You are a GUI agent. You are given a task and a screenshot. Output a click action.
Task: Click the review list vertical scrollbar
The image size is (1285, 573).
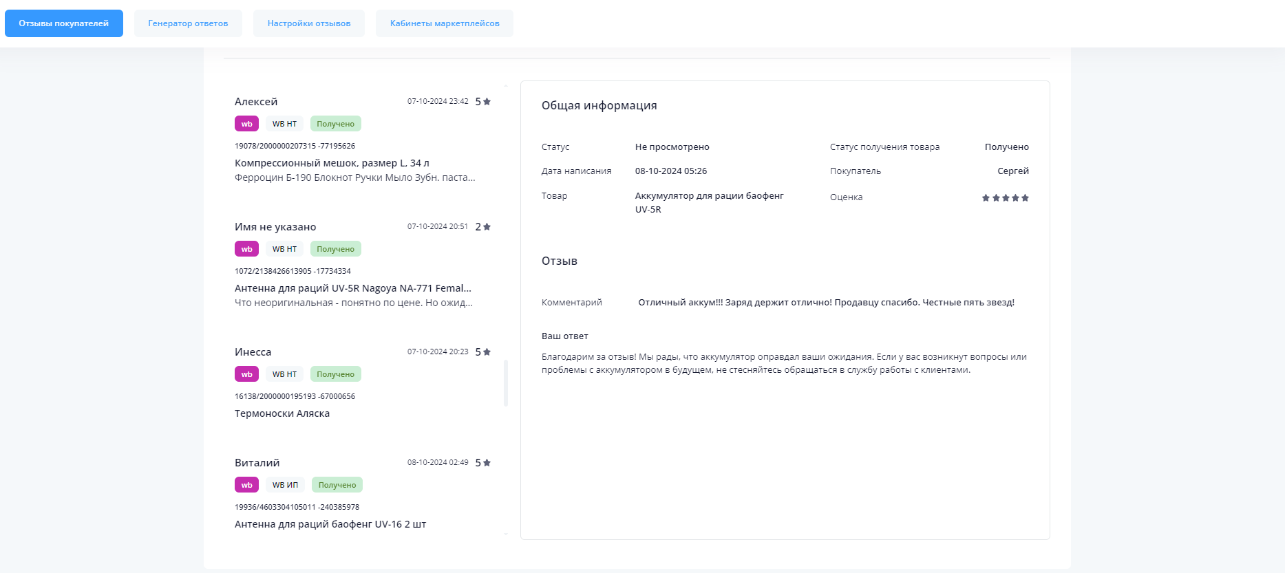pyautogui.click(x=506, y=383)
